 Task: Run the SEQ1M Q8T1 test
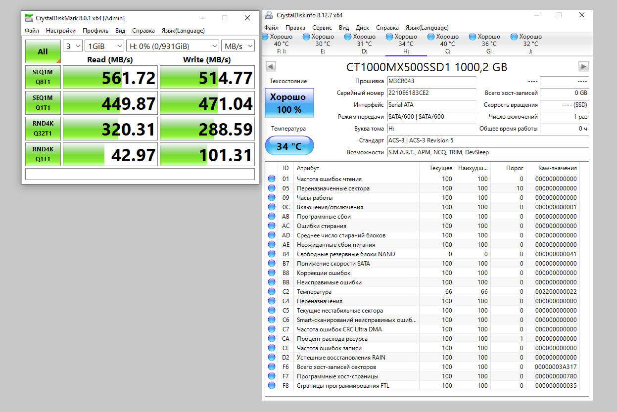[x=43, y=78]
